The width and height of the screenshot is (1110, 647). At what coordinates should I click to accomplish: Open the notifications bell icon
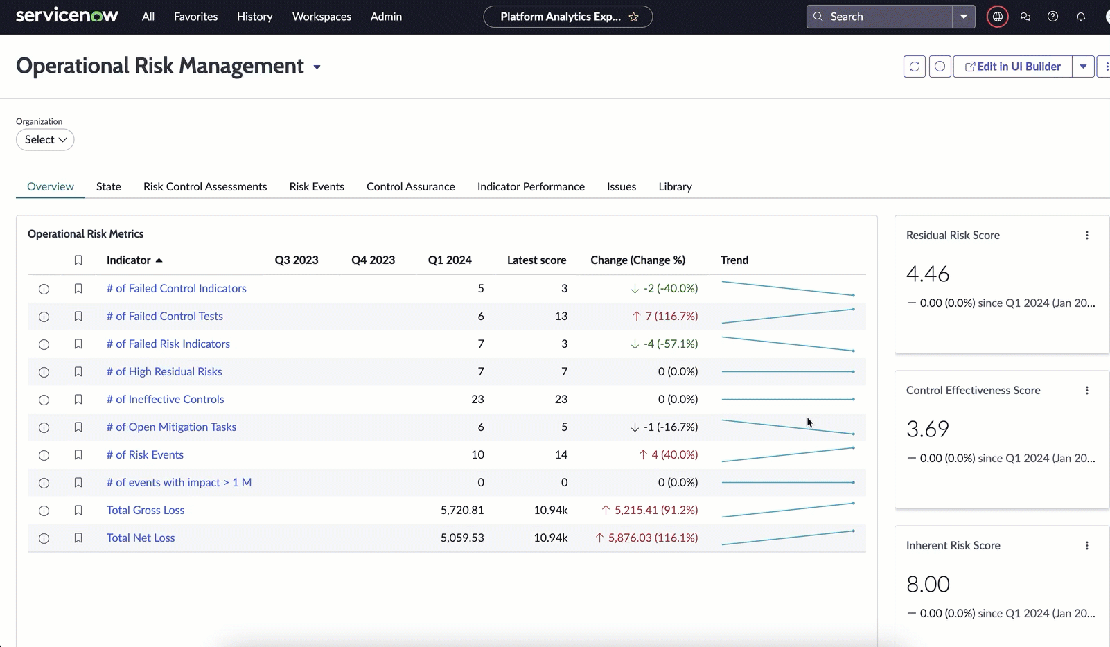(1080, 17)
